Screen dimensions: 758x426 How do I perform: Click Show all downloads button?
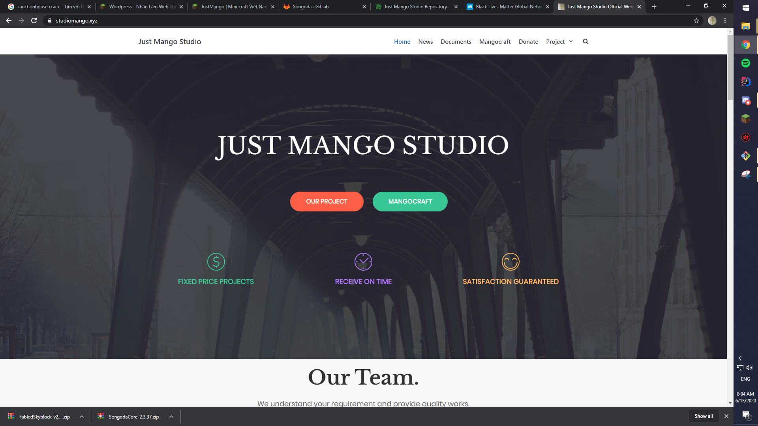704,416
